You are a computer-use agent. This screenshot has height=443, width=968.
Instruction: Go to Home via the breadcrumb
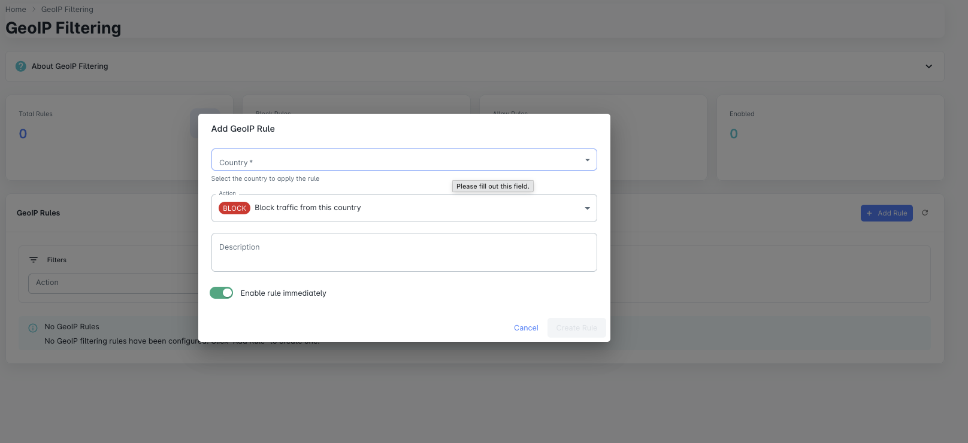(x=16, y=10)
